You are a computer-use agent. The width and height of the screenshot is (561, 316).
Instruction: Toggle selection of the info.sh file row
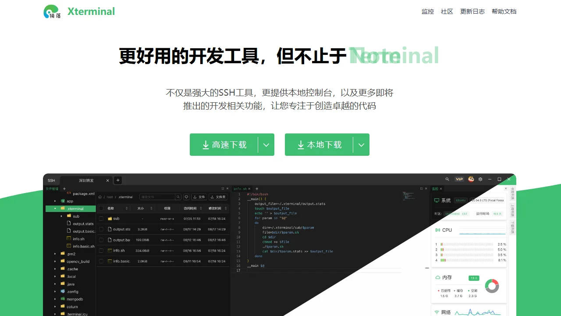pyautogui.click(x=102, y=250)
